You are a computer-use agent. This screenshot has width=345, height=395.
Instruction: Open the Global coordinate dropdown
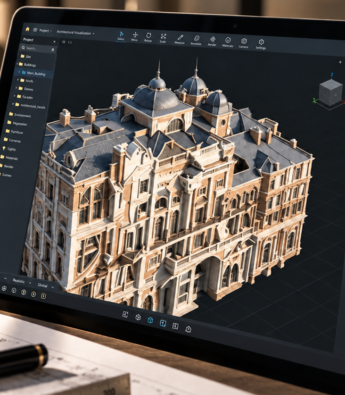45,286
